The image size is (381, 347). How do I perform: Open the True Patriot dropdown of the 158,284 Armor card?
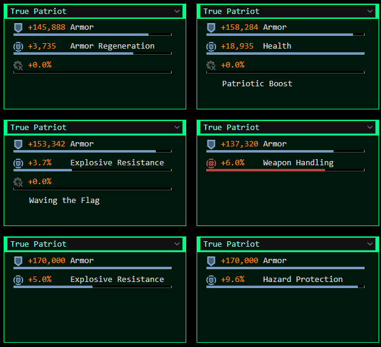[370, 11]
